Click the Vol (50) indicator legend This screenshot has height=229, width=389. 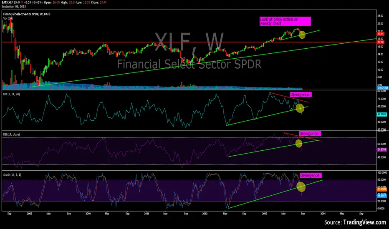[x=8, y=18]
